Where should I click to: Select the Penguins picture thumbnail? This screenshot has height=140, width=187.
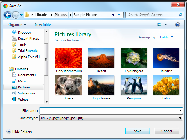[134, 85]
